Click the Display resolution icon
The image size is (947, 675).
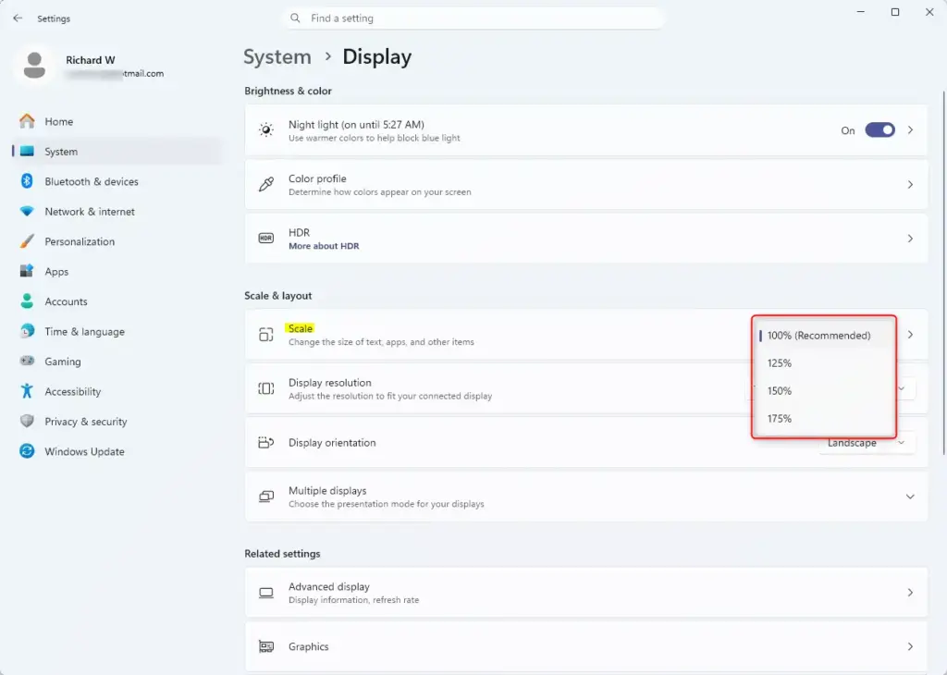[265, 389]
